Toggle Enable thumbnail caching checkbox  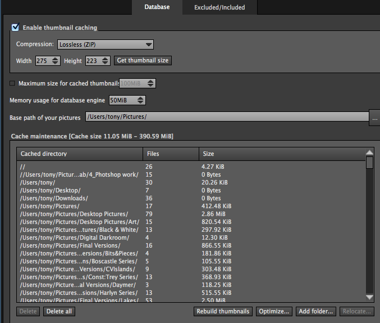point(15,27)
